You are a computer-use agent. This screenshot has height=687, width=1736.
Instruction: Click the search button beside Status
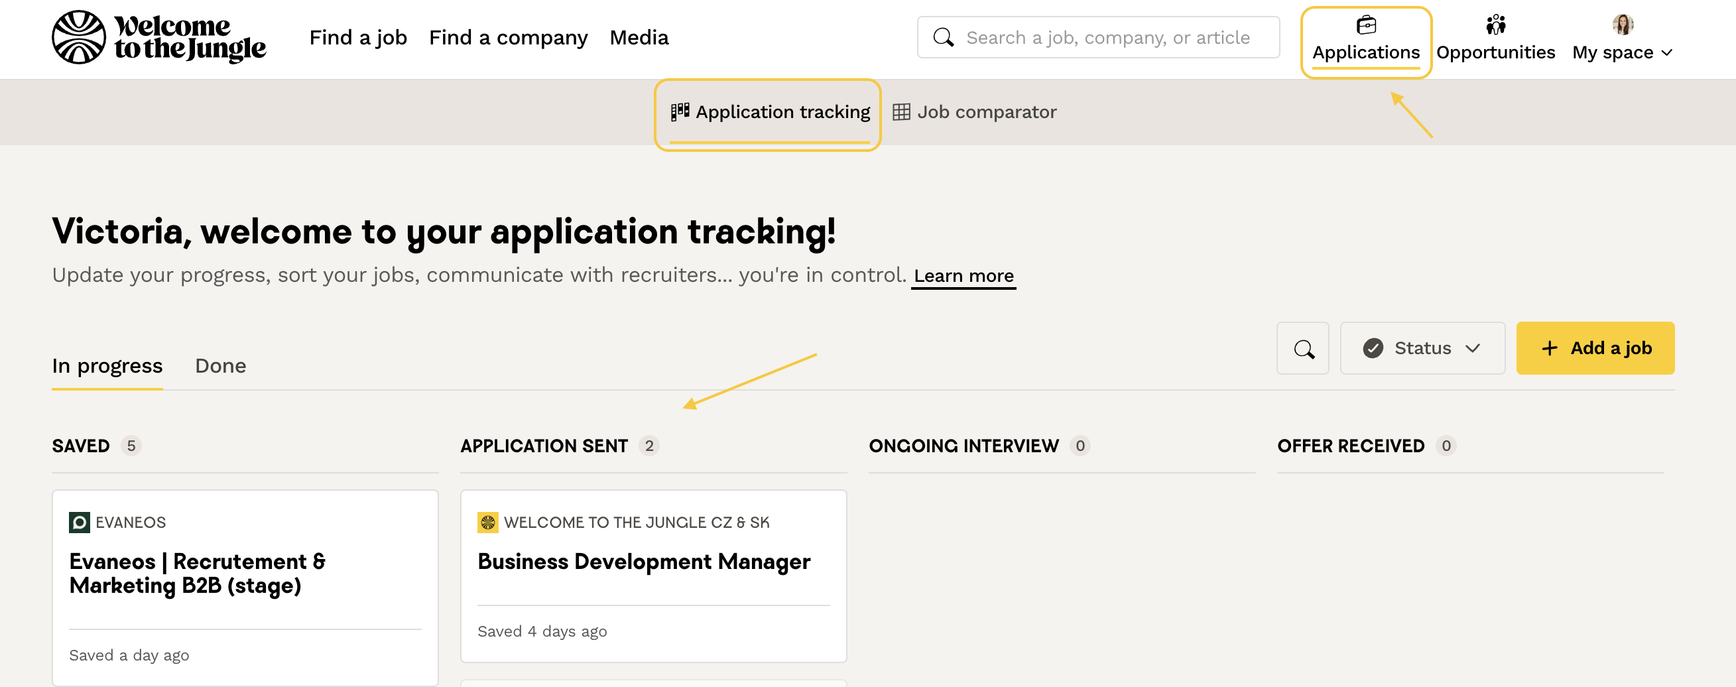[1302, 348]
